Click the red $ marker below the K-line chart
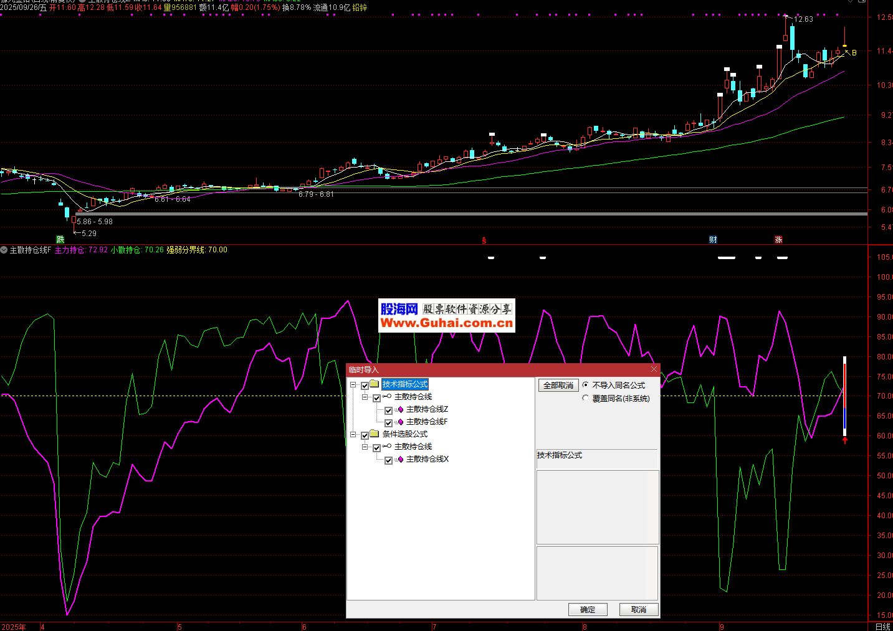 [x=484, y=240]
